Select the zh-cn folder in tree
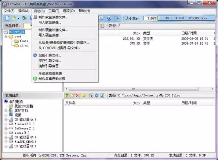Image resolution: width=218 pixels, height=160 pixels. click(24, 45)
